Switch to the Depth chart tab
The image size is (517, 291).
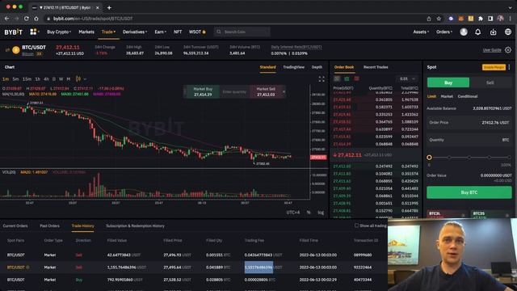click(317, 67)
